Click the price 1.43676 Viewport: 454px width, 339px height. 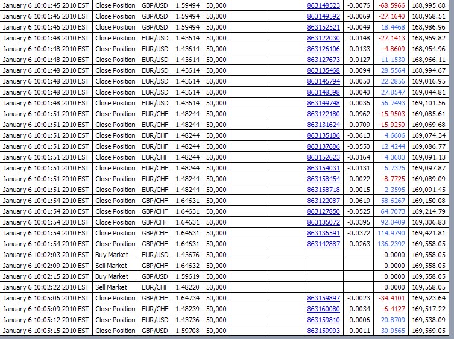pos(188,255)
